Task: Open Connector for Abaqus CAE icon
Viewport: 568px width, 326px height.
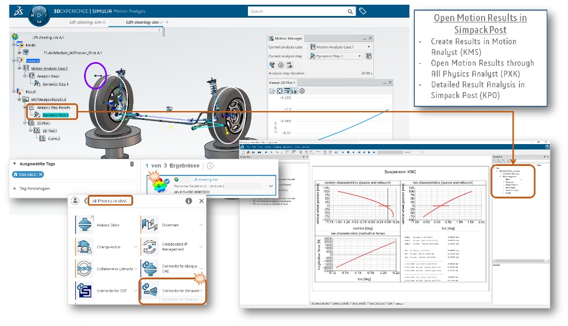Action: pyautogui.click(x=150, y=269)
